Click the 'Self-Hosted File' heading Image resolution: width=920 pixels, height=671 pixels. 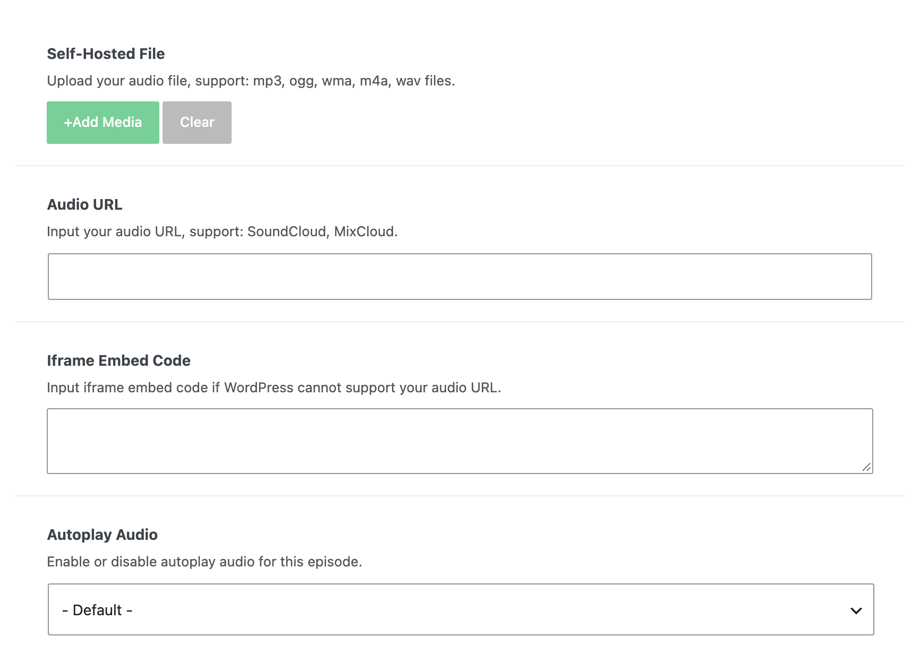[x=106, y=54]
